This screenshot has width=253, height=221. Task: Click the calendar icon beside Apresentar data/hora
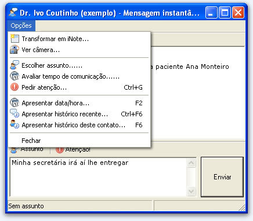click(x=15, y=103)
